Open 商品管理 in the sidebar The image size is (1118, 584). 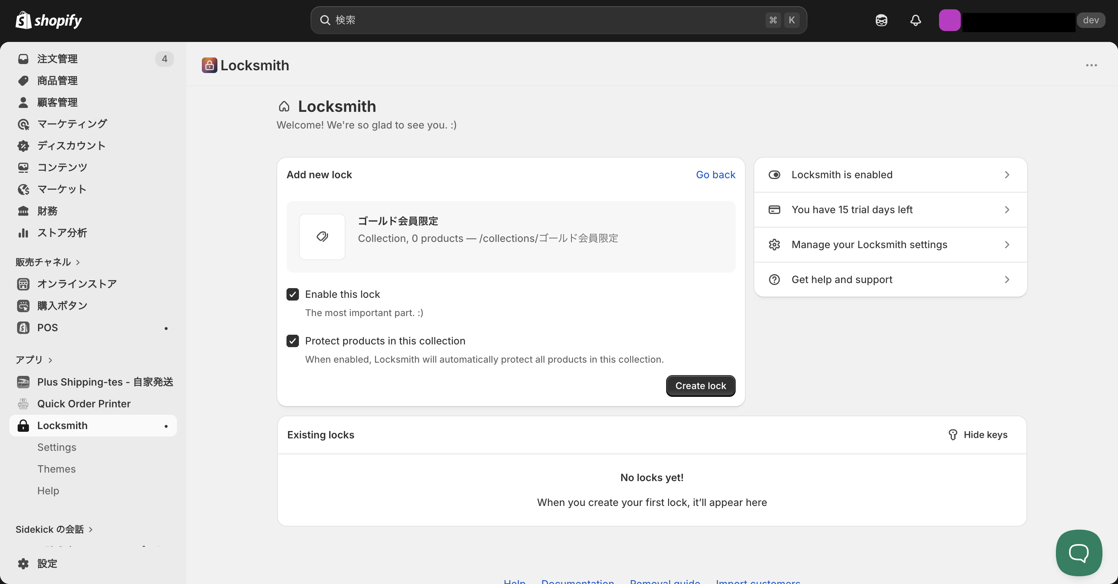(x=93, y=80)
